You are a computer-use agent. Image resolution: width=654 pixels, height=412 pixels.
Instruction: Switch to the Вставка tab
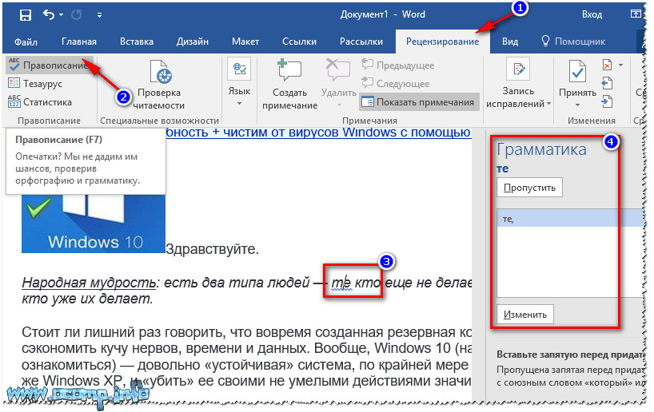[137, 42]
